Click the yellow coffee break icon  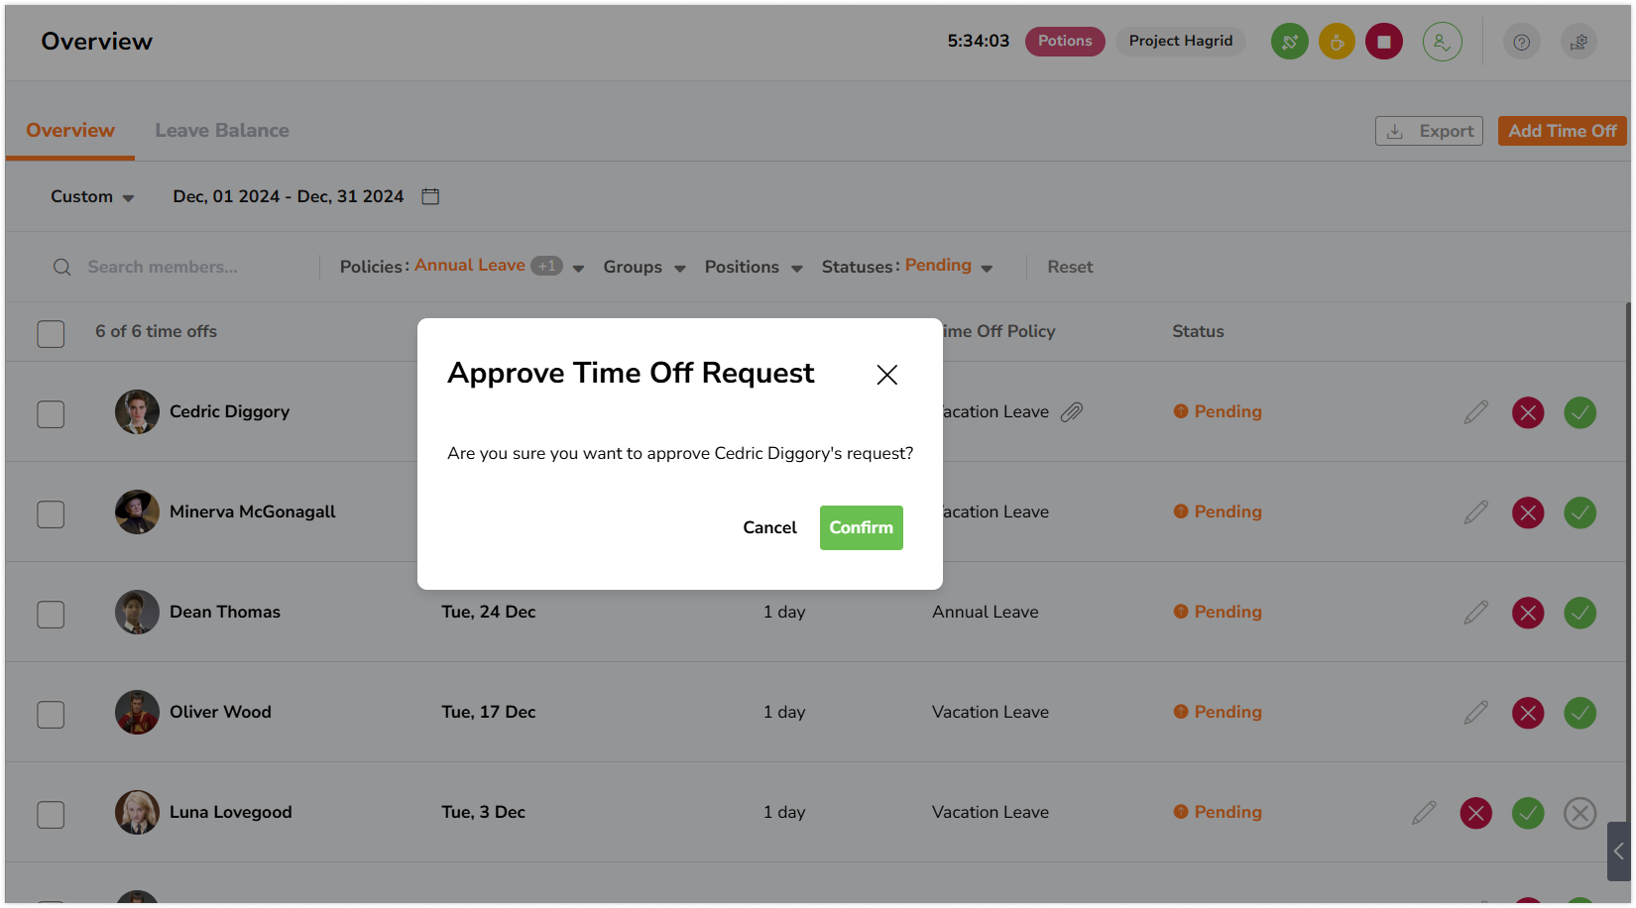pyautogui.click(x=1337, y=42)
